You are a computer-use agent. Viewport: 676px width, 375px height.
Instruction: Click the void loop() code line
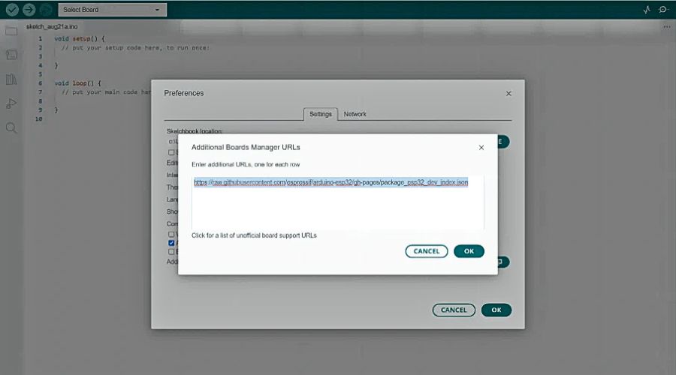pos(77,83)
